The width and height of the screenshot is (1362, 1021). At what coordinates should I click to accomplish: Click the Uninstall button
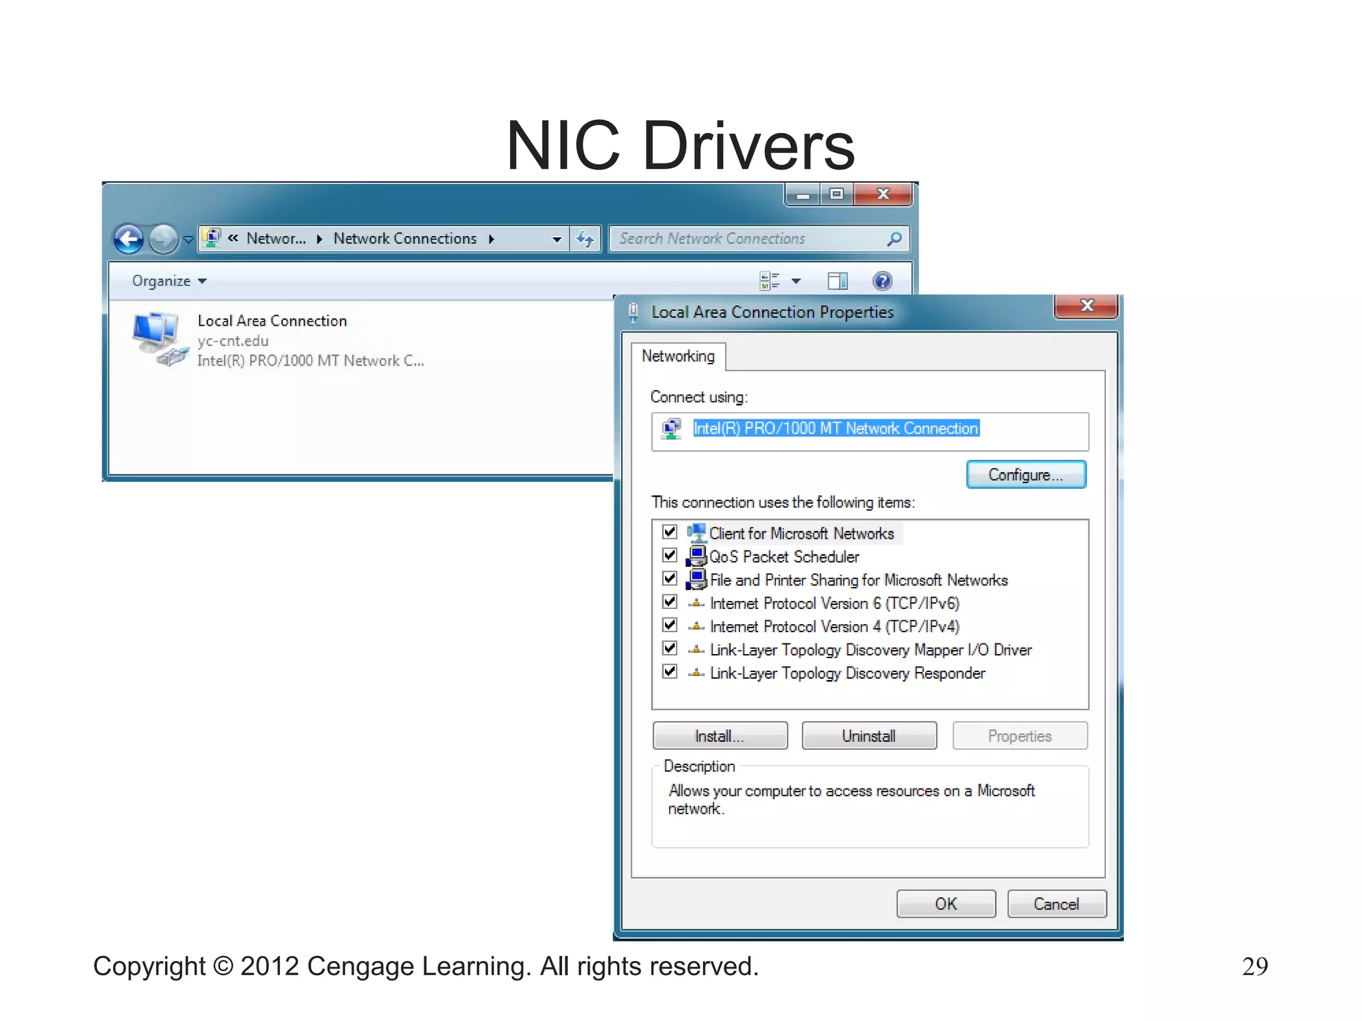coord(869,736)
